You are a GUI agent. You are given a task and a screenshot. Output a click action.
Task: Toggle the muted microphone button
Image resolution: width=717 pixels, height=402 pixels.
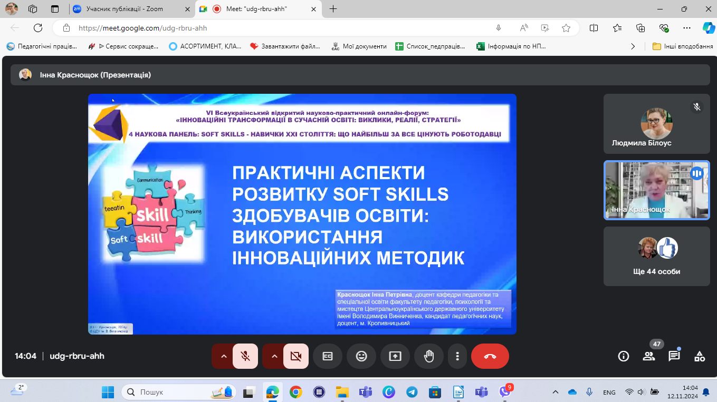tap(245, 356)
